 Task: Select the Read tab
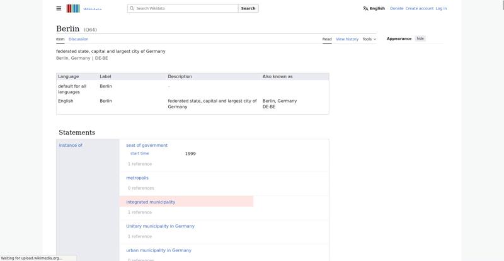click(327, 39)
